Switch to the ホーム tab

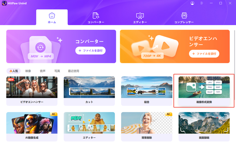(x=52, y=17)
